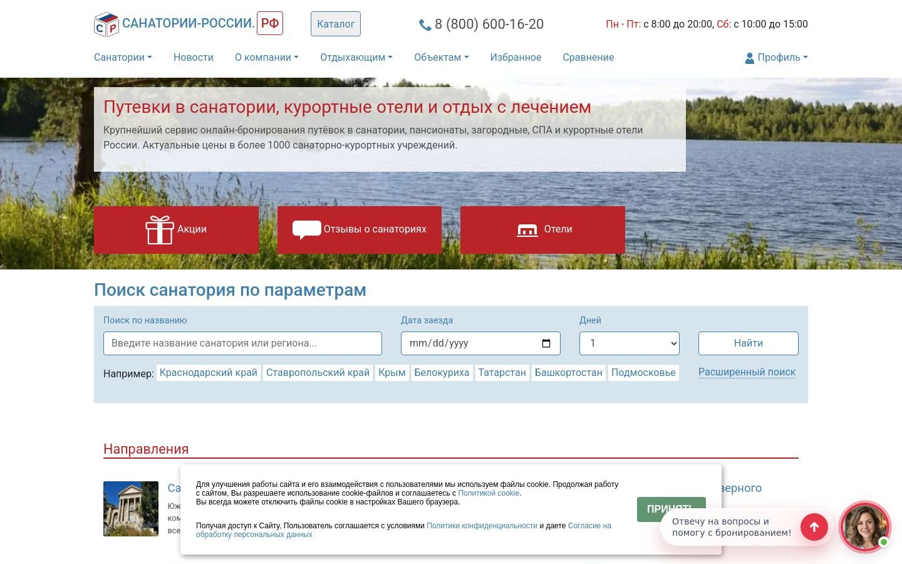Open Сравнение in the navigation

pyautogui.click(x=588, y=57)
